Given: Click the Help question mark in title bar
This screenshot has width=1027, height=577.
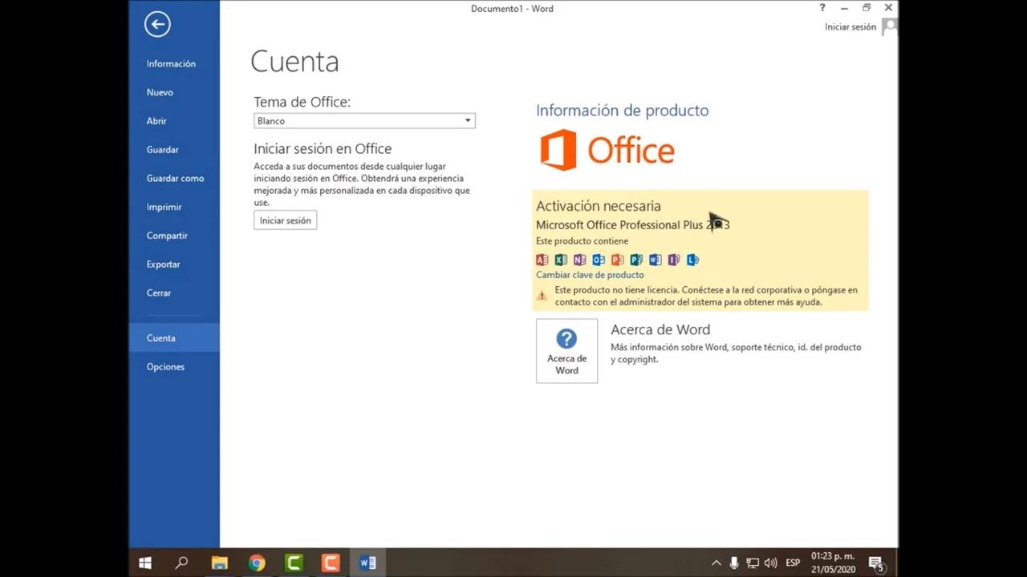Looking at the screenshot, I should 822,8.
